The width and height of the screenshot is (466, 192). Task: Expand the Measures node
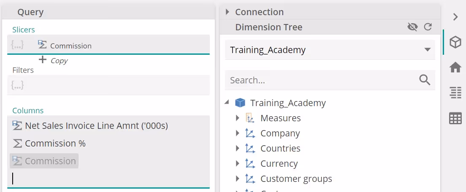pyautogui.click(x=238, y=118)
